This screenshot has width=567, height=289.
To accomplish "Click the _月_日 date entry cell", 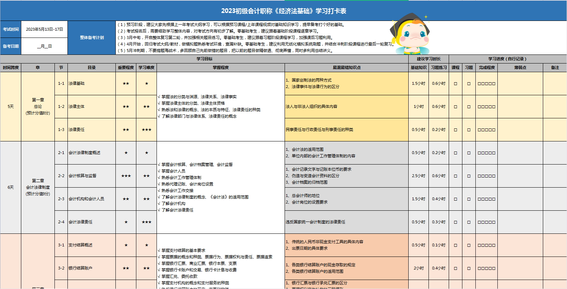I will pos(44,46).
